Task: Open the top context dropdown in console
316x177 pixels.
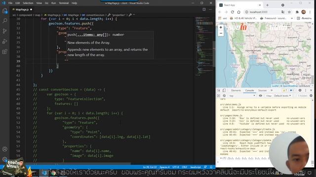Action: coord(242,96)
